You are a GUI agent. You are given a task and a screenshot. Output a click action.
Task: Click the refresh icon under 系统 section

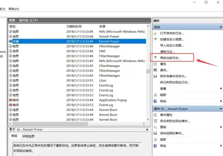(x=155, y=95)
